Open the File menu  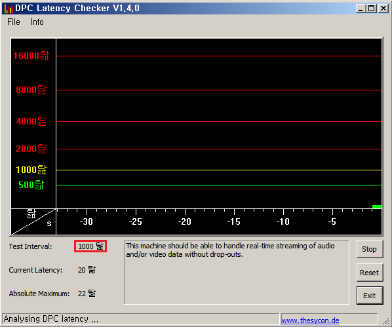point(14,22)
